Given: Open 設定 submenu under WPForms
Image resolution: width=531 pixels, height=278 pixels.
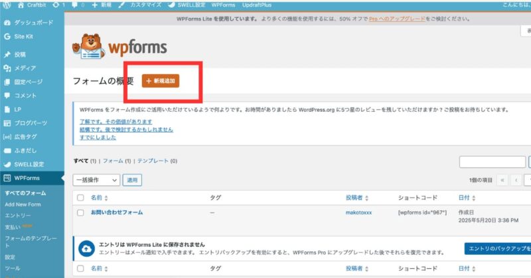Looking at the screenshot, I should [10, 257].
